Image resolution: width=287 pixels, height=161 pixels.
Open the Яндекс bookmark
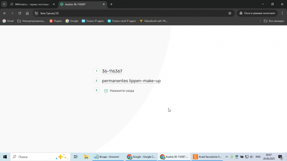pos(56,21)
